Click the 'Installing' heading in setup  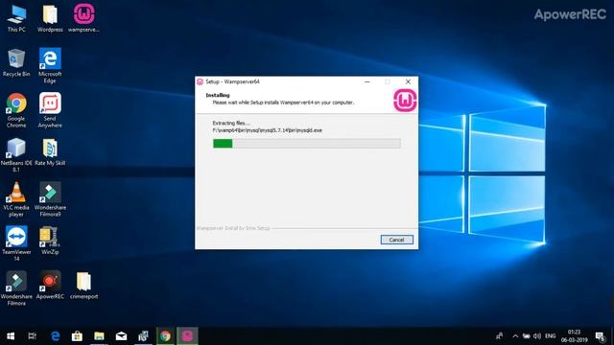(x=218, y=95)
